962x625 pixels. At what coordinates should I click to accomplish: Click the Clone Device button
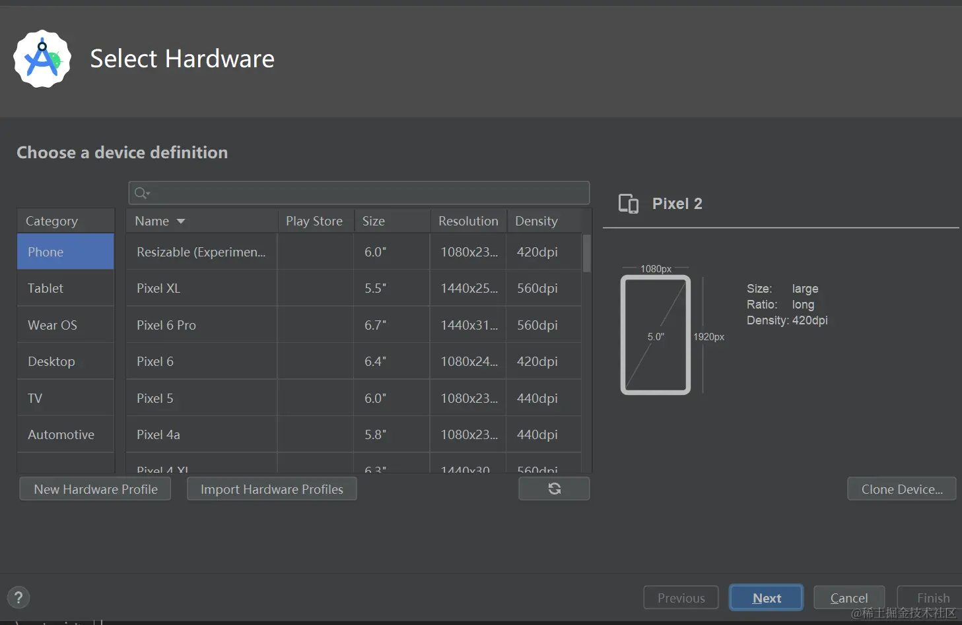[x=901, y=489]
